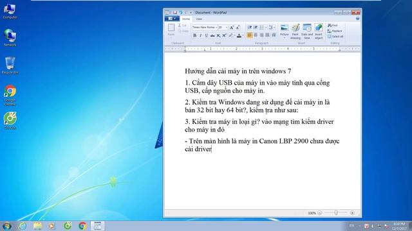Toggle Superscript formatting

[x=224, y=35]
